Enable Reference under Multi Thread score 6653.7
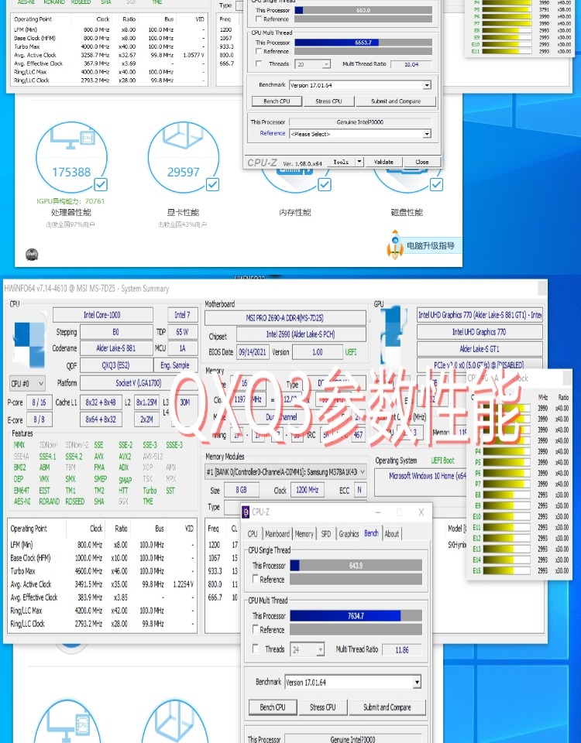The height and width of the screenshot is (743, 581). point(259,51)
